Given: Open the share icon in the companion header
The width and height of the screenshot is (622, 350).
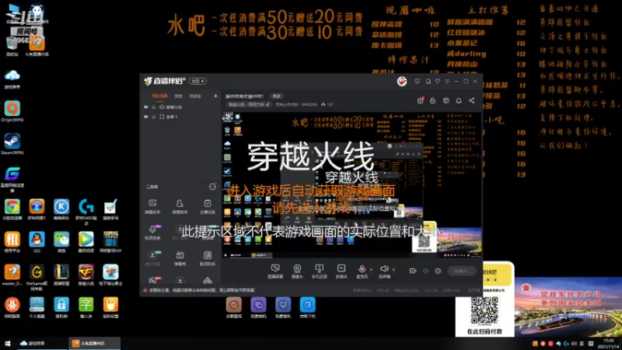Looking at the screenshot, I should 472,100.
